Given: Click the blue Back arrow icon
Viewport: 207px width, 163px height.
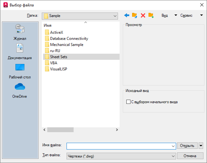Looking at the screenshot, I should coord(127,15).
